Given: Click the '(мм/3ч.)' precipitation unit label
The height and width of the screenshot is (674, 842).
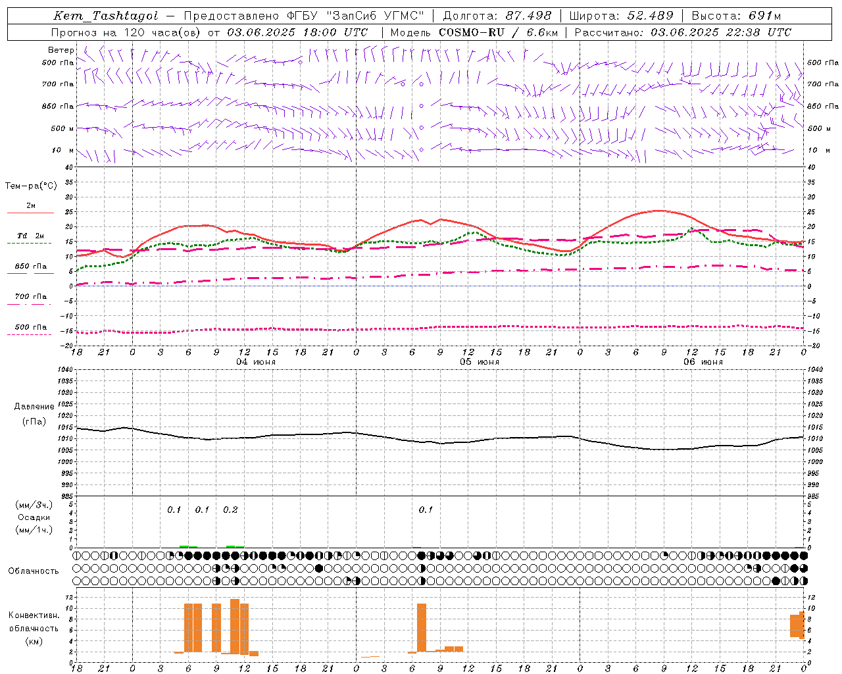Looking at the screenshot, I should [34, 505].
